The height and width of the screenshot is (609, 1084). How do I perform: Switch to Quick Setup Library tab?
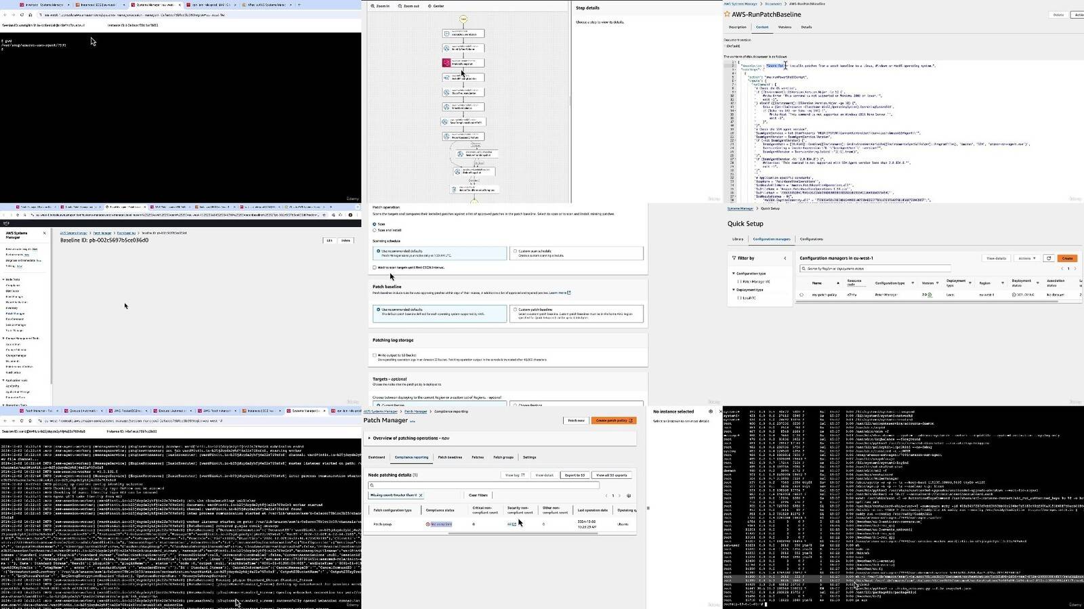(x=738, y=239)
